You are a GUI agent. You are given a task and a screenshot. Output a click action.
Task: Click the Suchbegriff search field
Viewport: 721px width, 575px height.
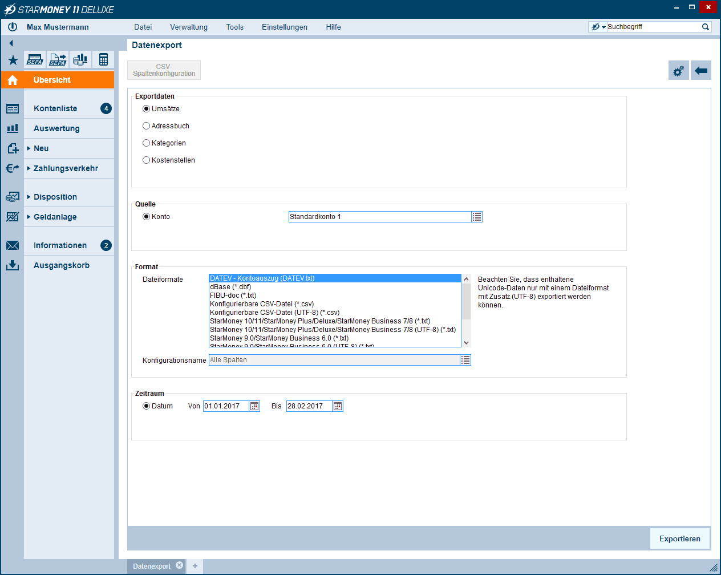point(654,27)
